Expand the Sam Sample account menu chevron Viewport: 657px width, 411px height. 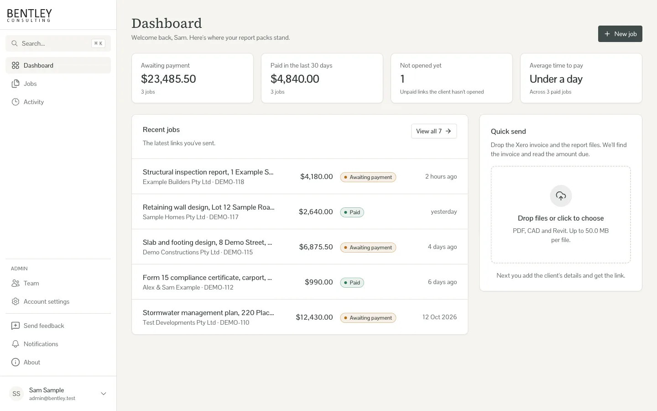point(104,394)
